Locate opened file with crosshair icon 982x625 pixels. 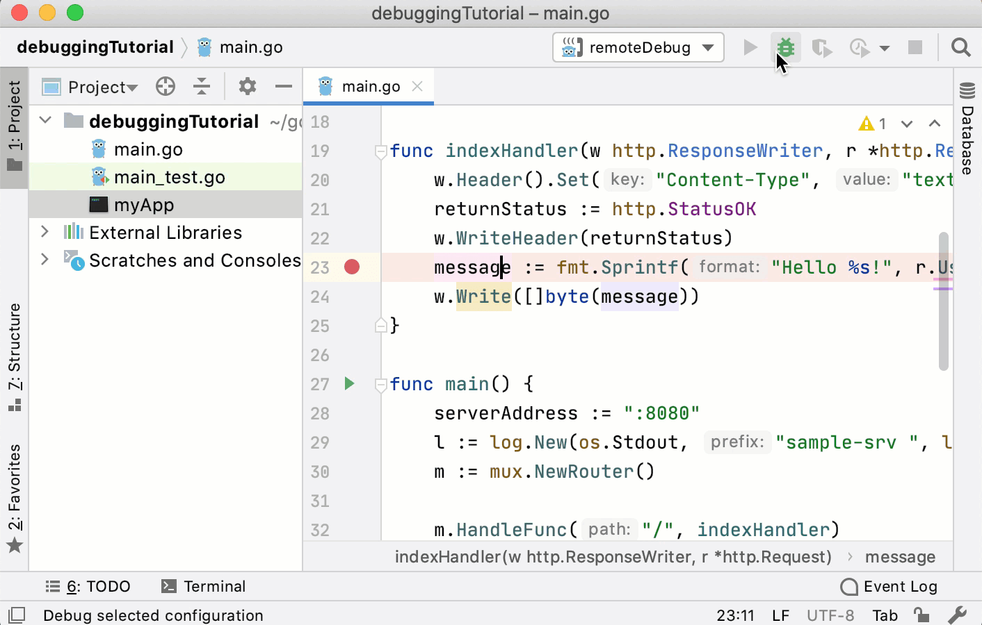[x=165, y=86]
